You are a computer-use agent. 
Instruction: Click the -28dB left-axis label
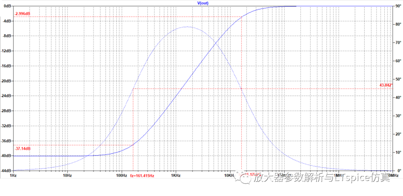pos(6,111)
